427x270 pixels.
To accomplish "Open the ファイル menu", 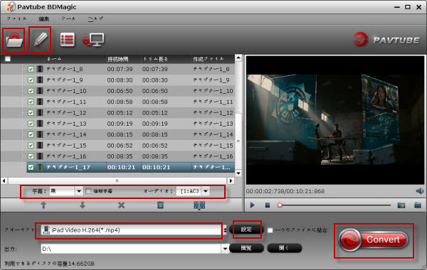I will point(16,18).
